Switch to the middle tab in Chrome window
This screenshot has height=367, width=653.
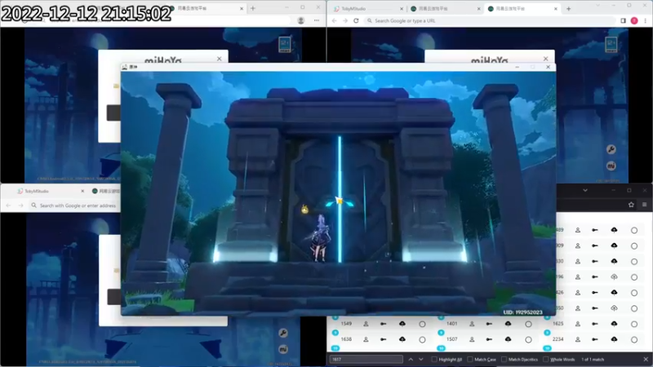coord(444,9)
